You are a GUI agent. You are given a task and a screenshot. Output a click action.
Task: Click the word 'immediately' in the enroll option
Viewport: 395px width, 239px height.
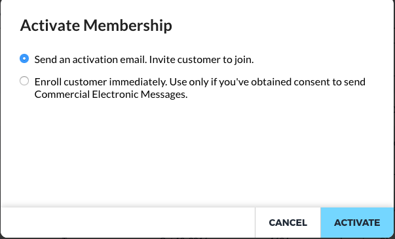tap(138, 82)
